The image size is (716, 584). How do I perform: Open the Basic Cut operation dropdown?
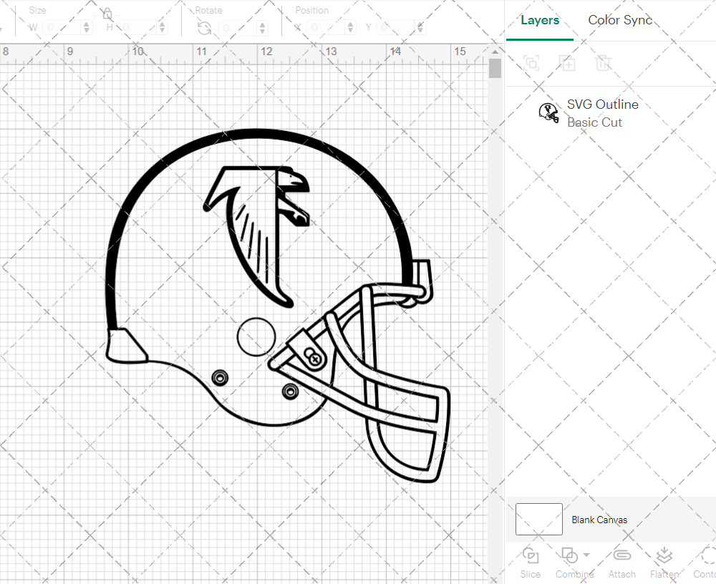tap(594, 122)
